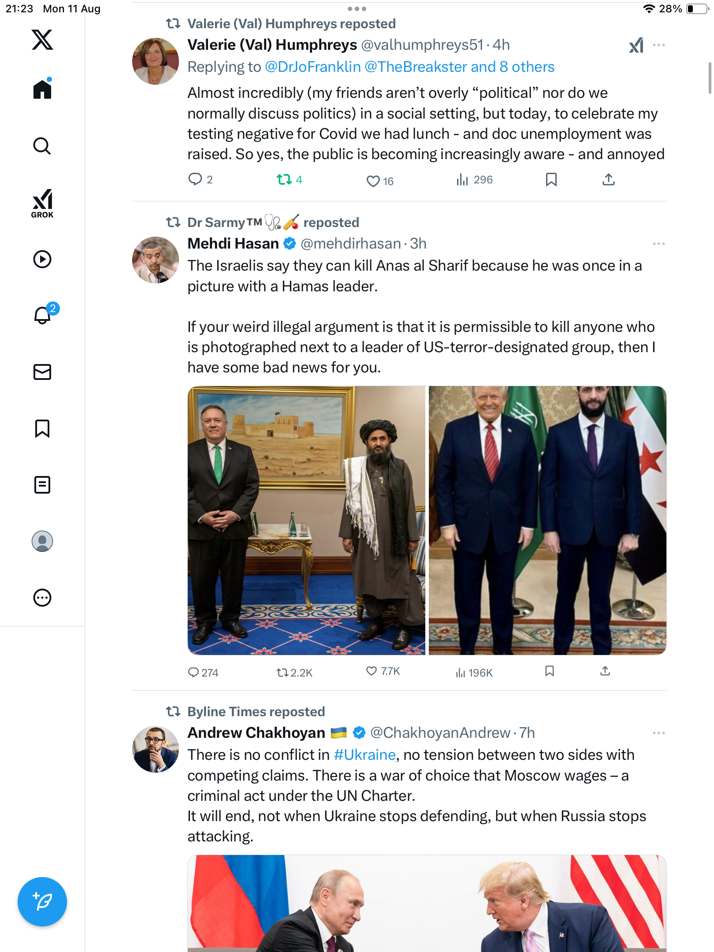Share Mehdi Hasan's post
The image size is (714, 952).
click(x=605, y=671)
